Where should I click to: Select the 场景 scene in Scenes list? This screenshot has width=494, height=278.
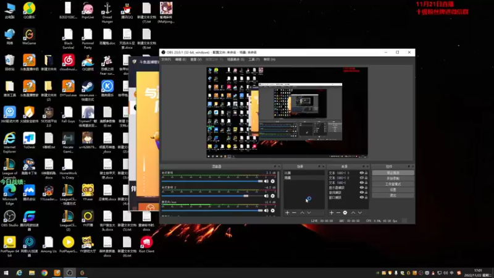coord(304,178)
